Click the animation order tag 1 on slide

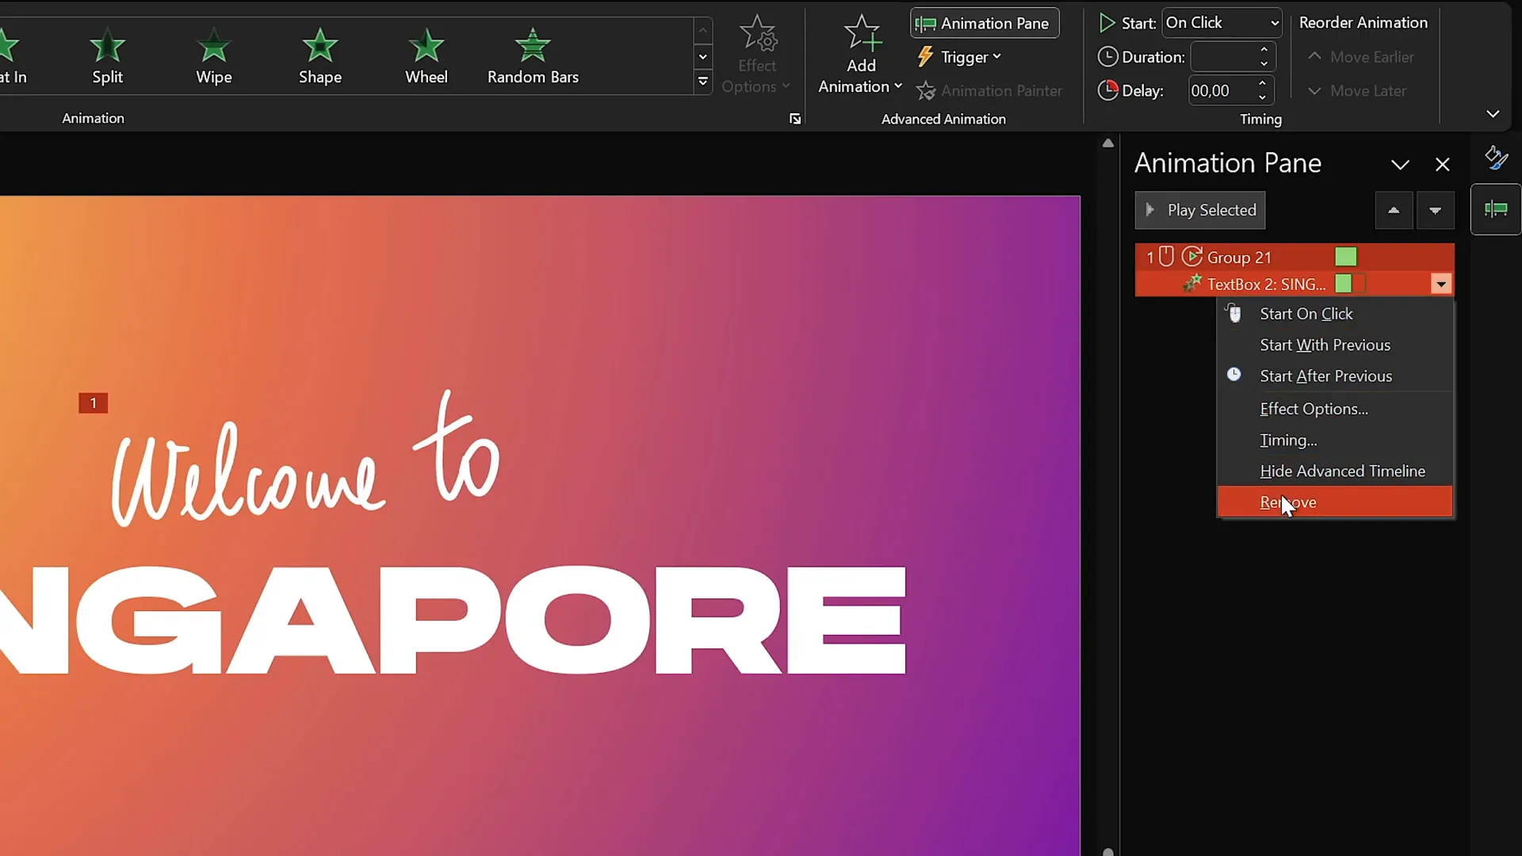click(x=93, y=403)
